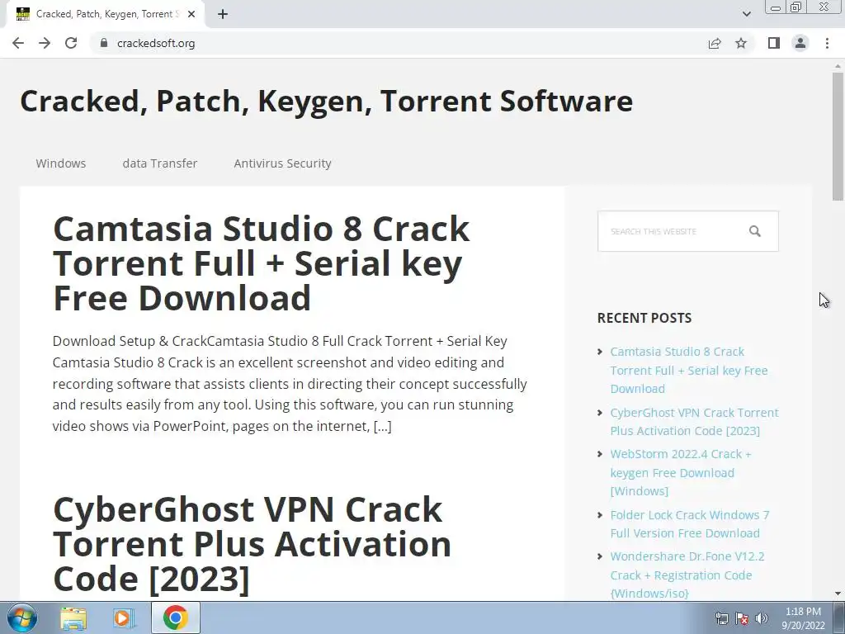Open the network tray icon

click(721, 618)
